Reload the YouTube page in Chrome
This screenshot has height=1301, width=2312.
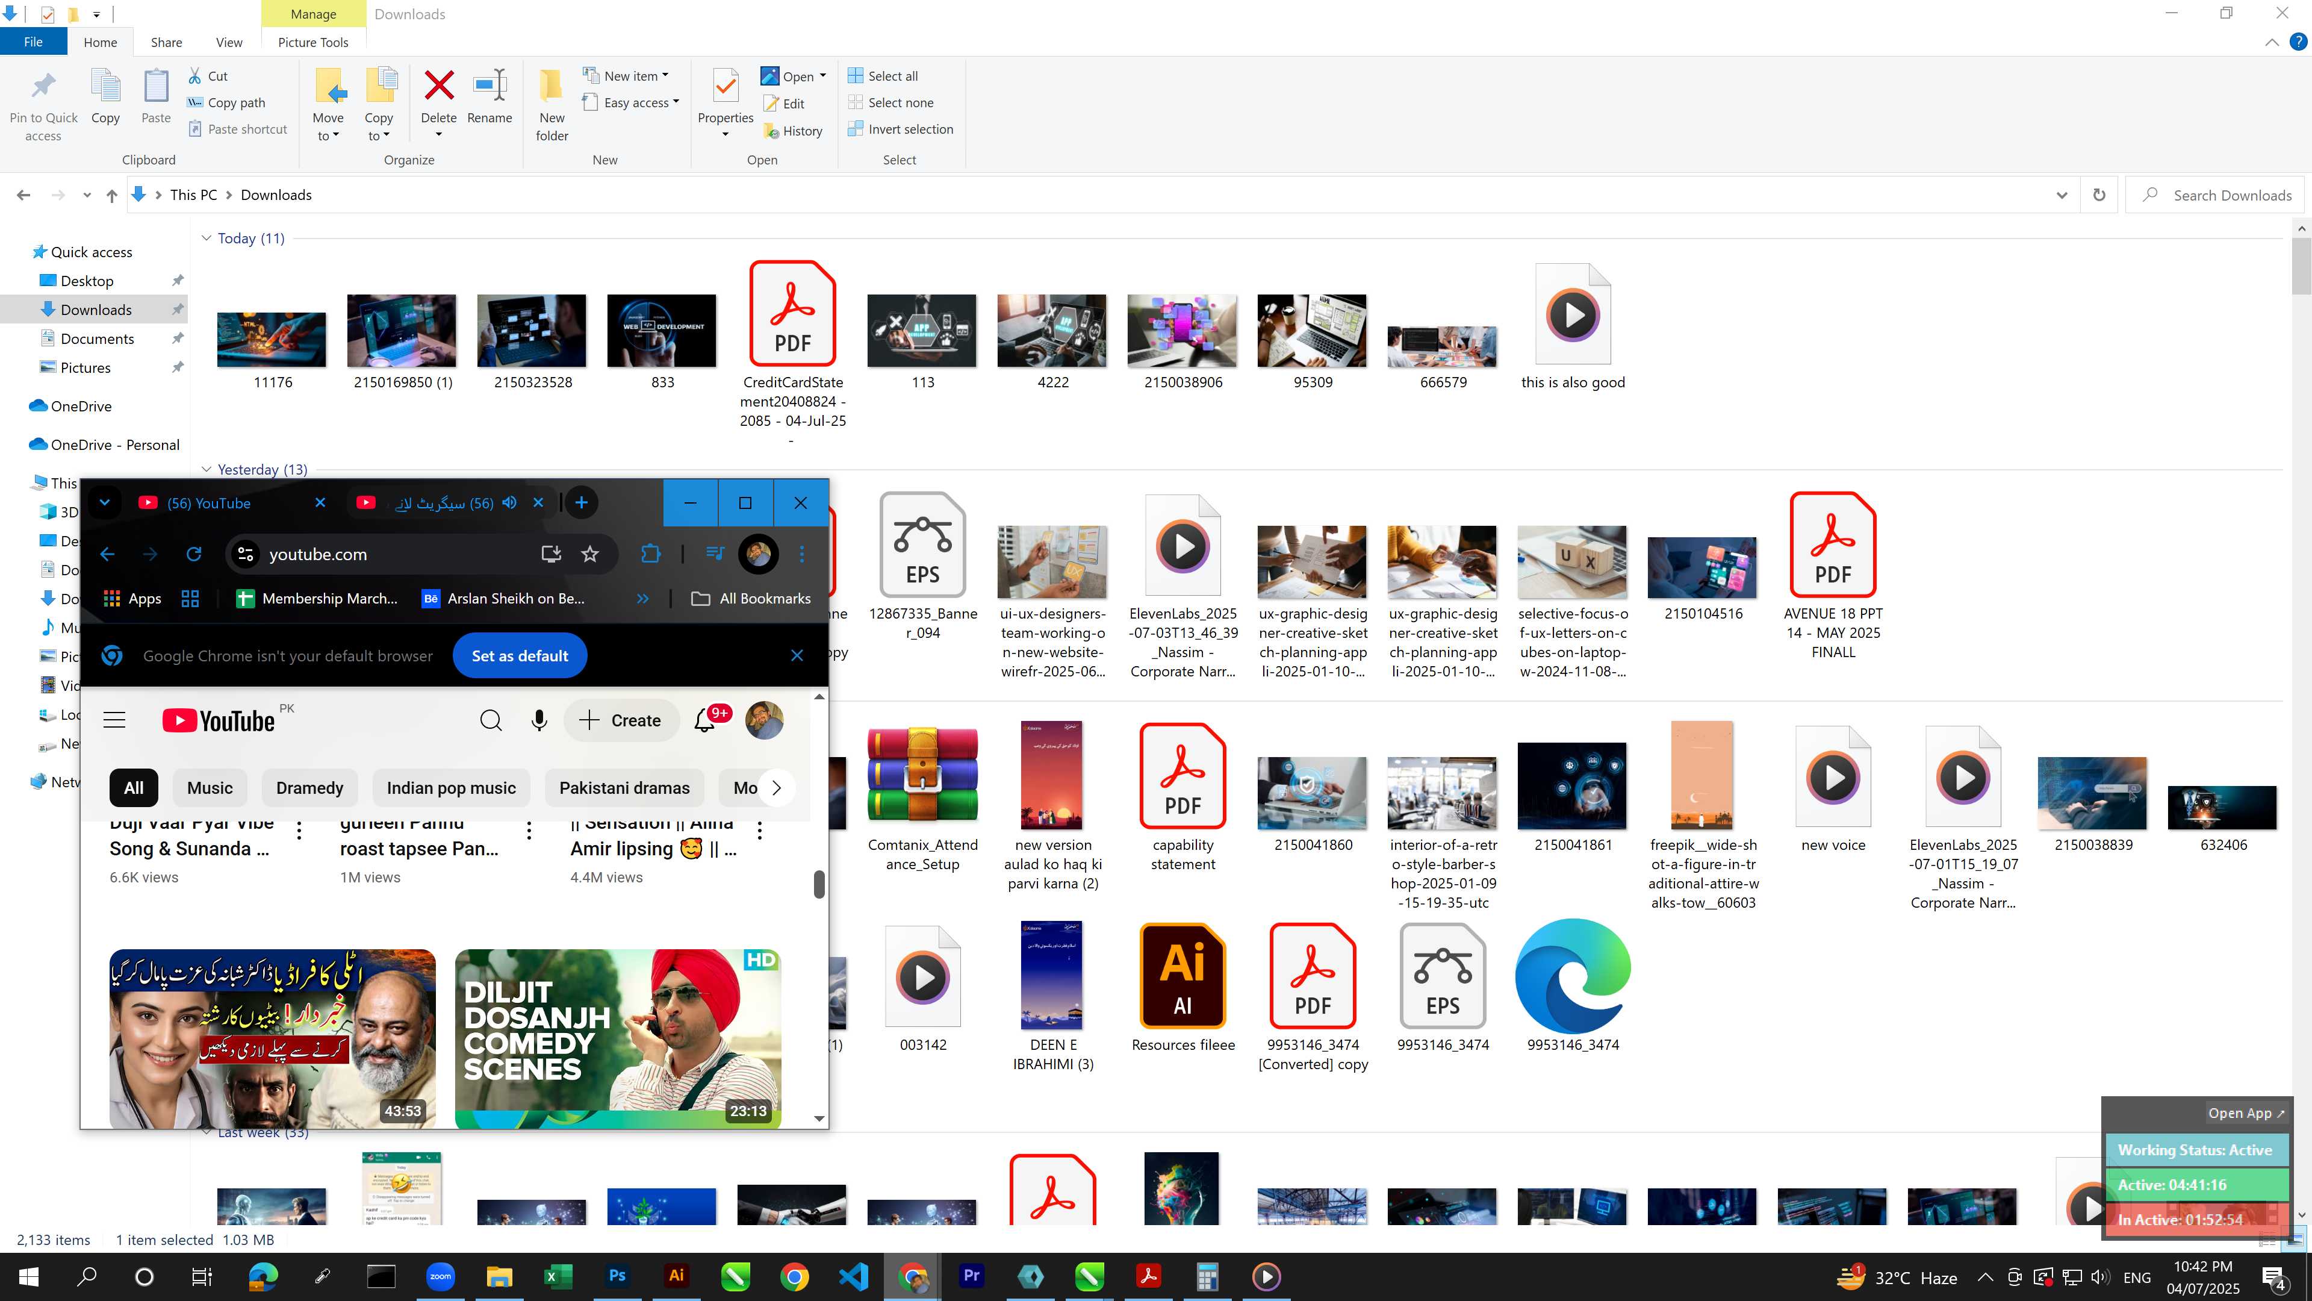(194, 554)
